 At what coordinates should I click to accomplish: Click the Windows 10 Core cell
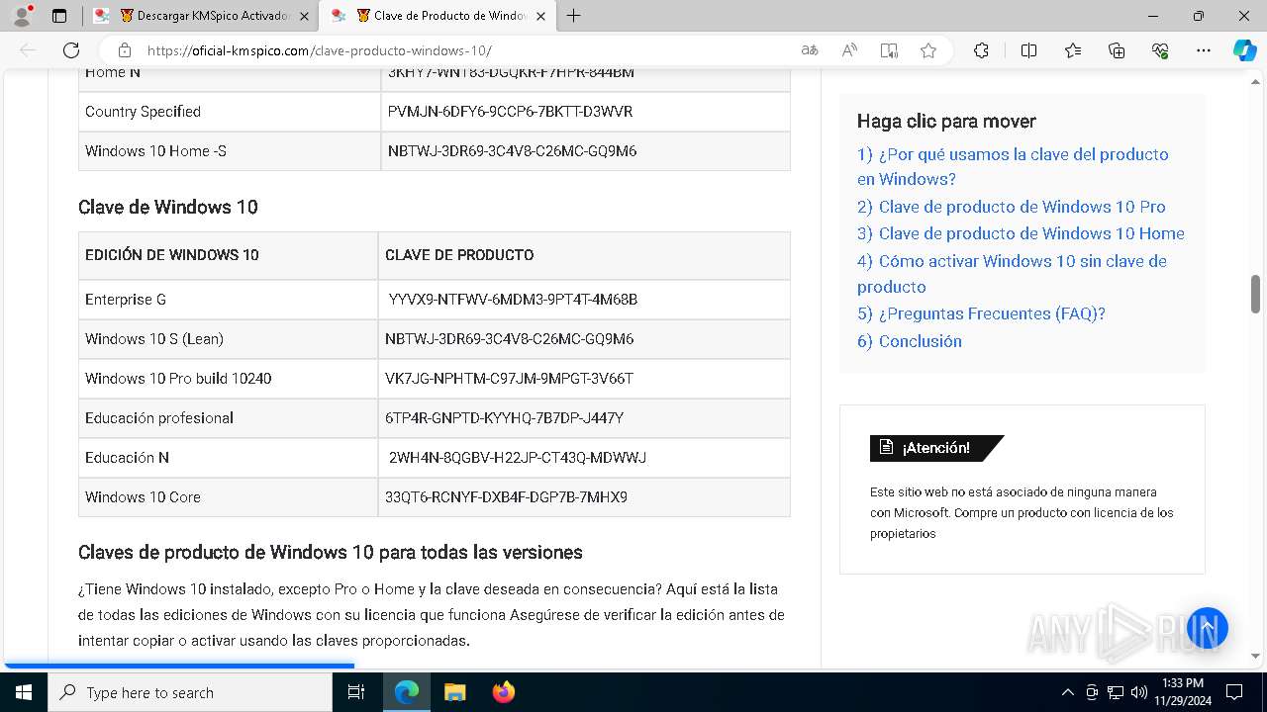(x=229, y=497)
